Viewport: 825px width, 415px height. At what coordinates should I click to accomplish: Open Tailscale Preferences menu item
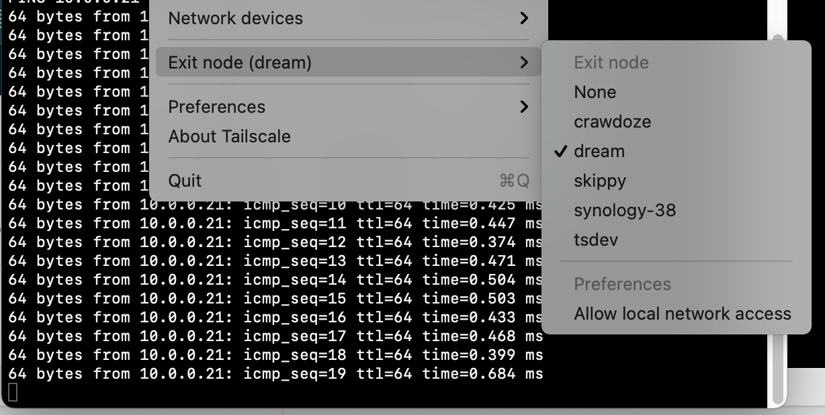[216, 106]
